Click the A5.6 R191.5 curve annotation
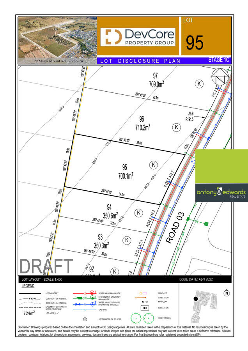This screenshot has width=248, height=351. [190, 117]
